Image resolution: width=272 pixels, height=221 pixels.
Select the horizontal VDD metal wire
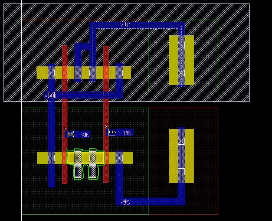click(x=137, y=25)
